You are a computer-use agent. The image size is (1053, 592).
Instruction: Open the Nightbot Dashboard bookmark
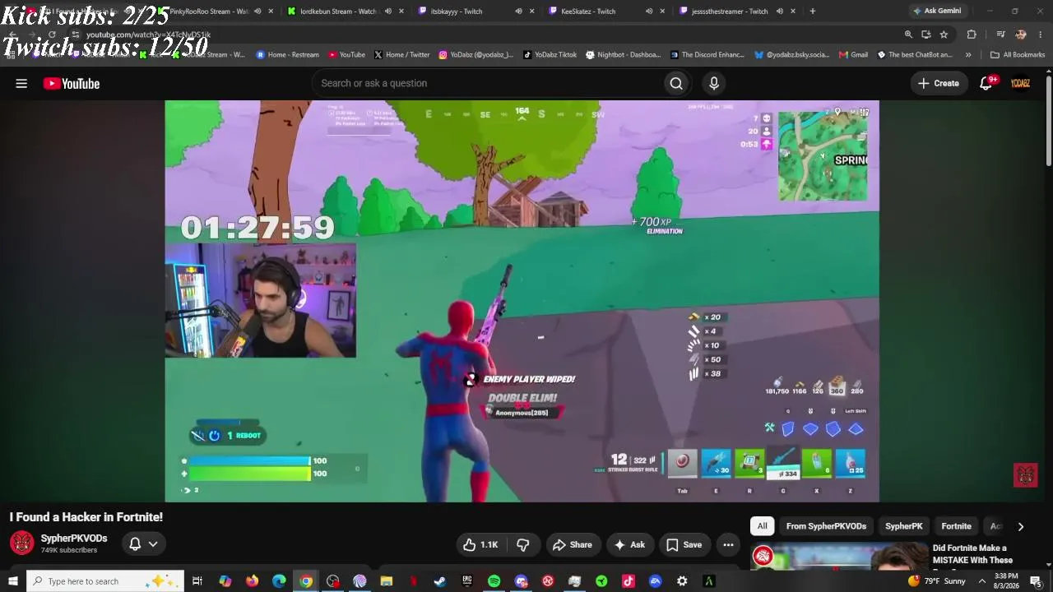click(x=623, y=55)
